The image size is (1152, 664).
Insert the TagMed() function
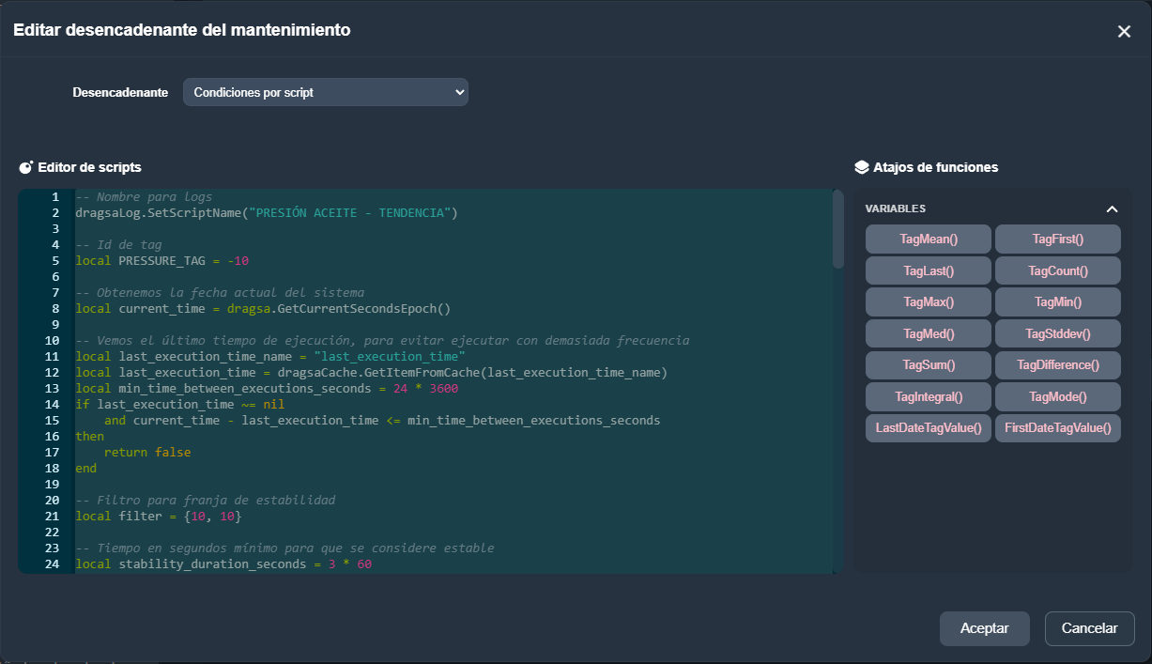(928, 333)
